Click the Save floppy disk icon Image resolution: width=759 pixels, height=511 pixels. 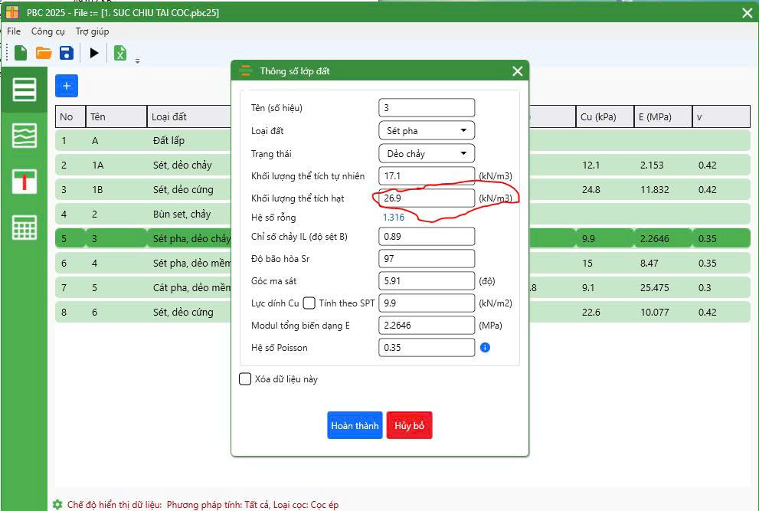(67, 53)
